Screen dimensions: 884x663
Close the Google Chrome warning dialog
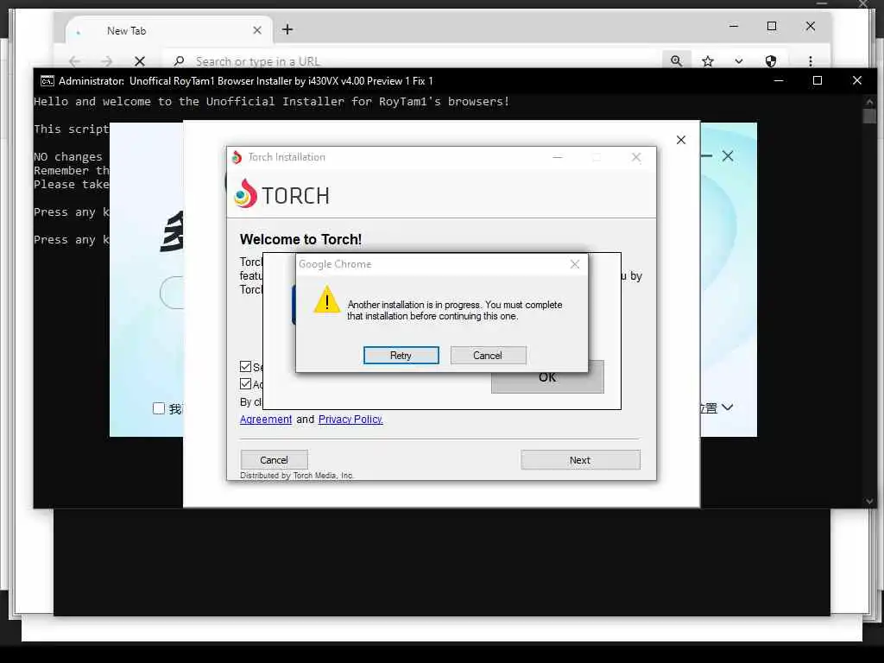pyautogui.click(x=574, y=264)
